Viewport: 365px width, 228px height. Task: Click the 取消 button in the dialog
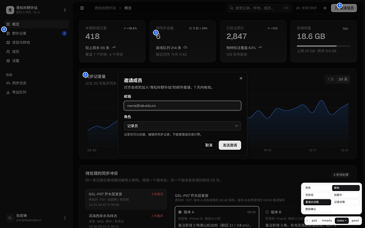pyautogui.click(x=208, y=145)
